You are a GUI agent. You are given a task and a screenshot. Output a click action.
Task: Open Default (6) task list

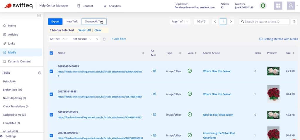pyautogui.click(x=9, y=82)
